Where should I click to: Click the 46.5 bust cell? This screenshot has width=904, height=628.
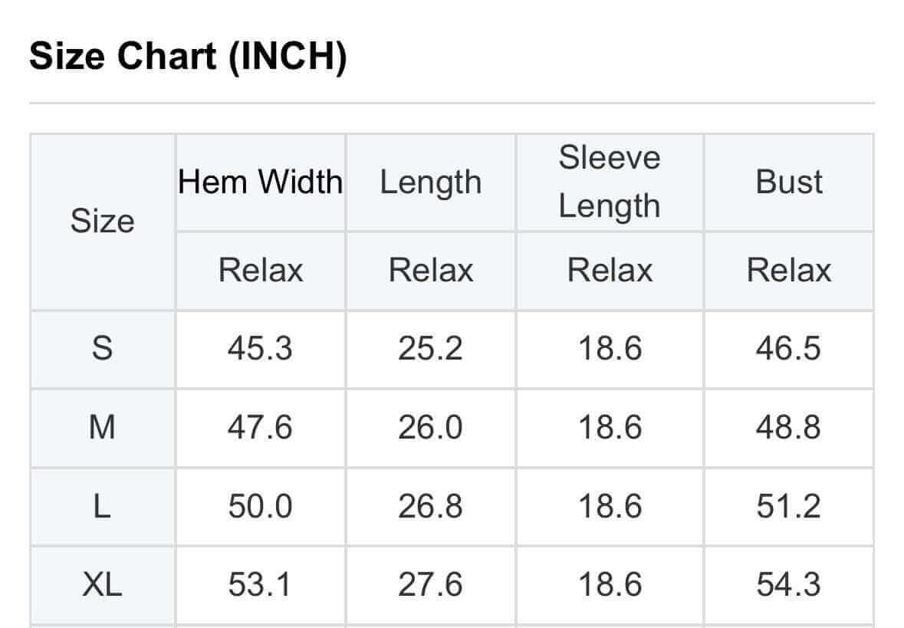(x=789, y=349)
